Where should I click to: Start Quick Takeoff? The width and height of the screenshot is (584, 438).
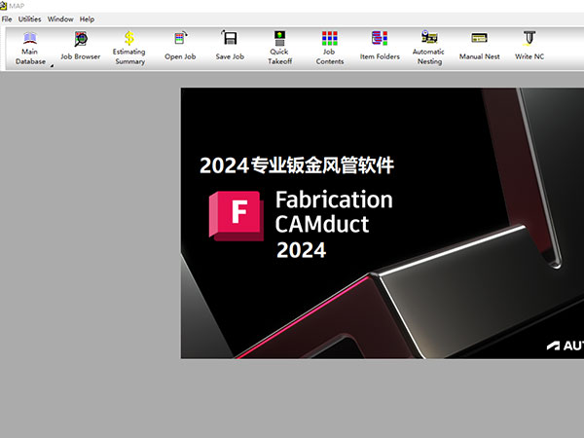279,48
